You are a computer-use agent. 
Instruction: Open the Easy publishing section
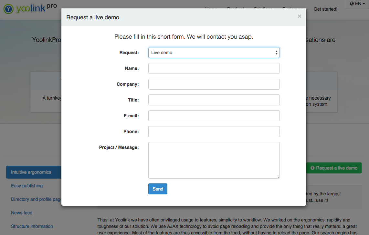click(27, 186)
